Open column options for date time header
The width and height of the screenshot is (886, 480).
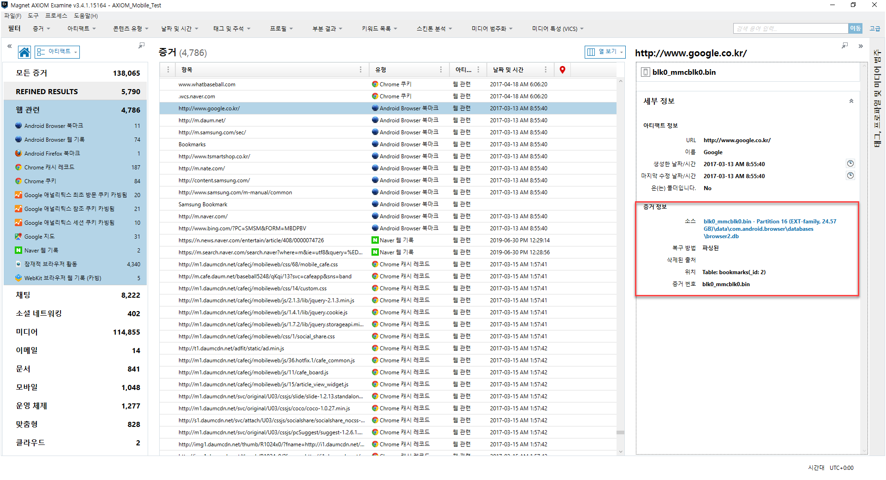point(545,70)
